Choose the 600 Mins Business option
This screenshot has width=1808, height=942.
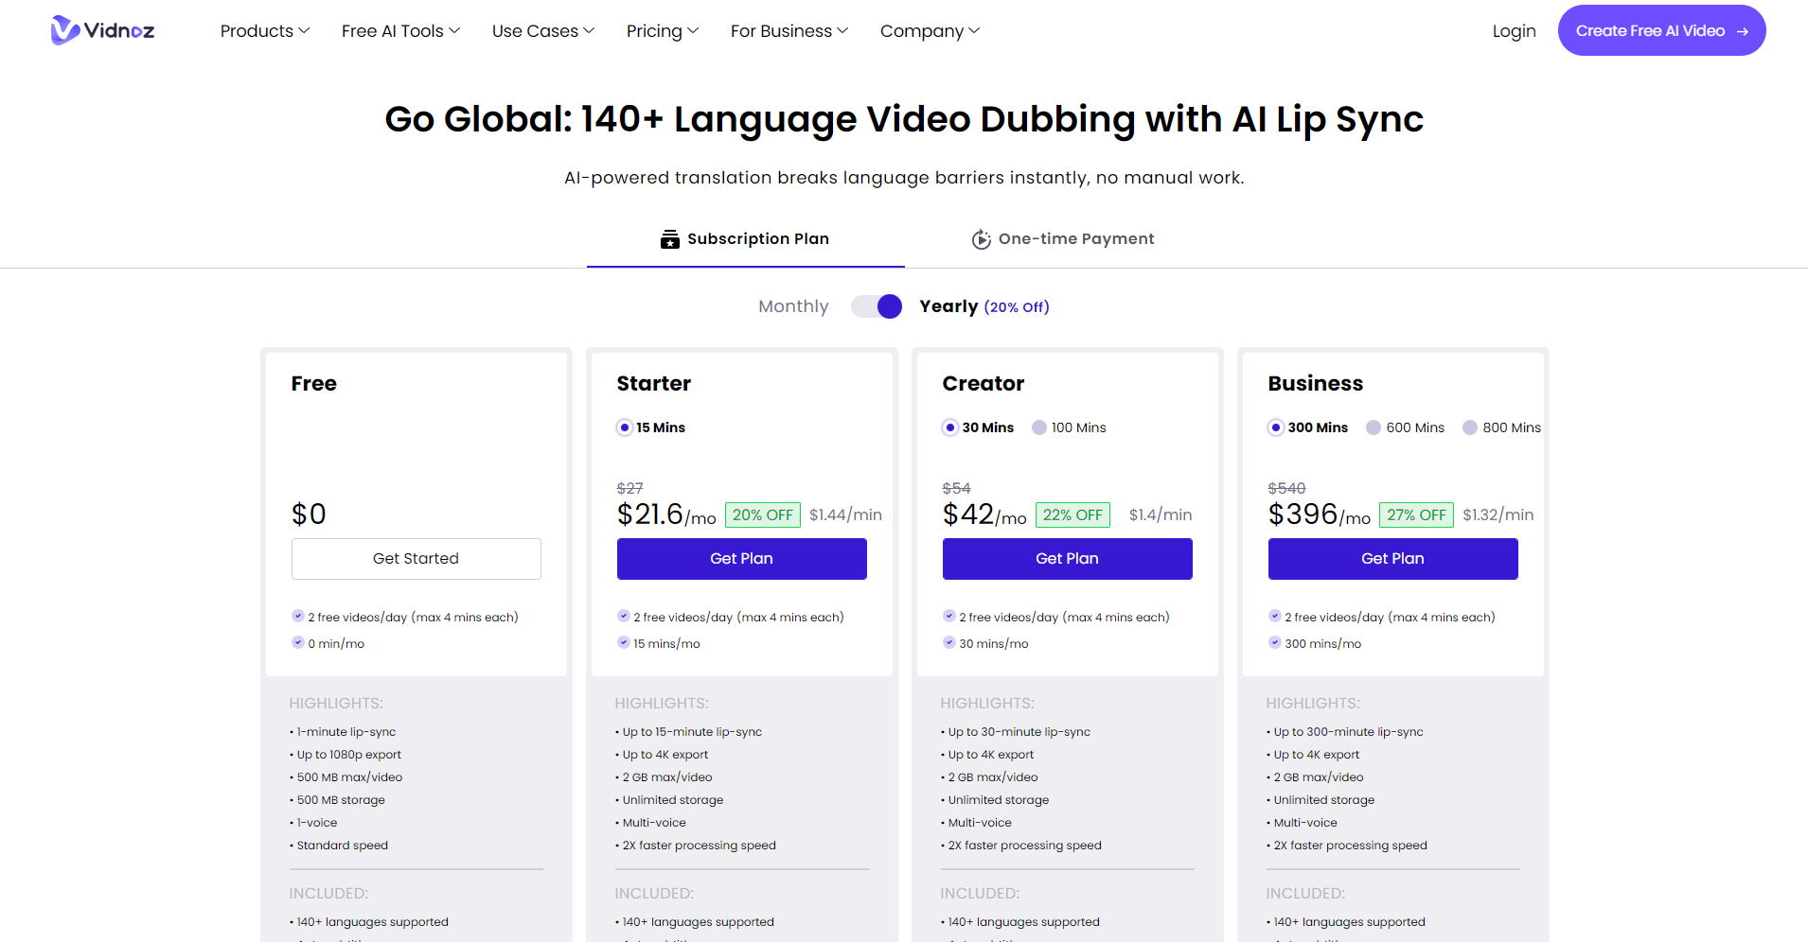tap(1374, 427)
